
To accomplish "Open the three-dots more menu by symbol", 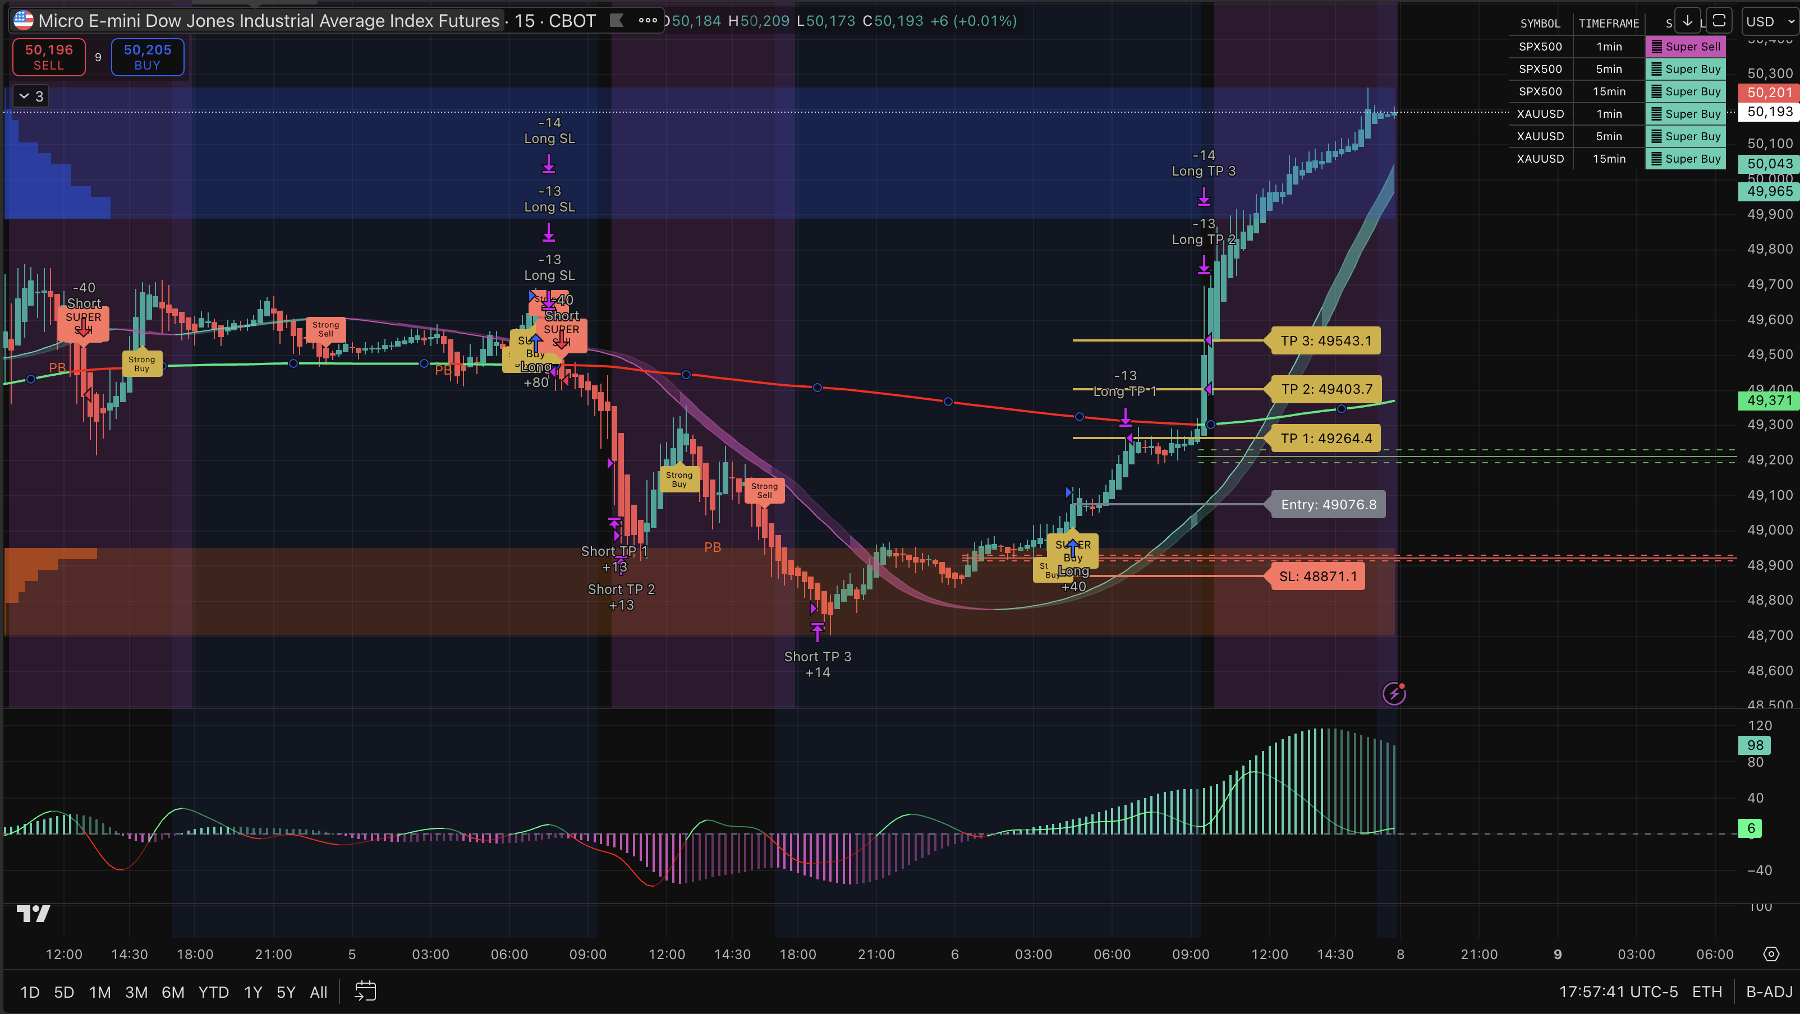I will pyautogui.click(x=648, y=20).
